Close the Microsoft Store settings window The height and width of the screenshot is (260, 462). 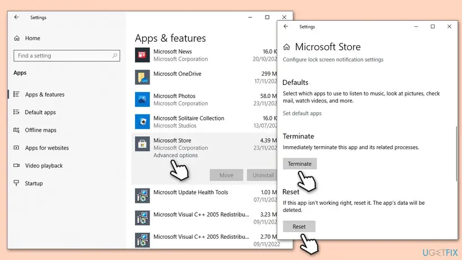point(449,27)
